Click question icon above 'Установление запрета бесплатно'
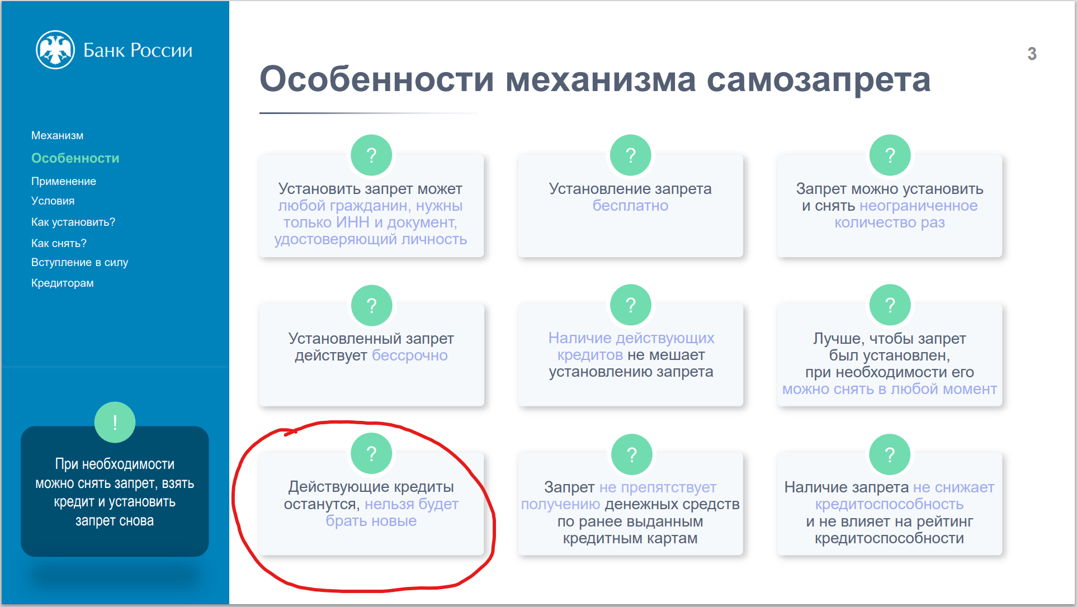1077x607 pixels. coord(630,155)
